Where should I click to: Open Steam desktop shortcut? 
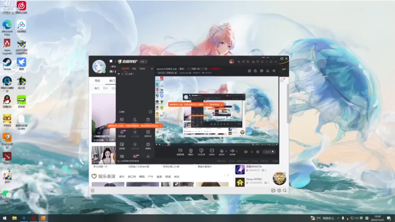pos(7,64)
